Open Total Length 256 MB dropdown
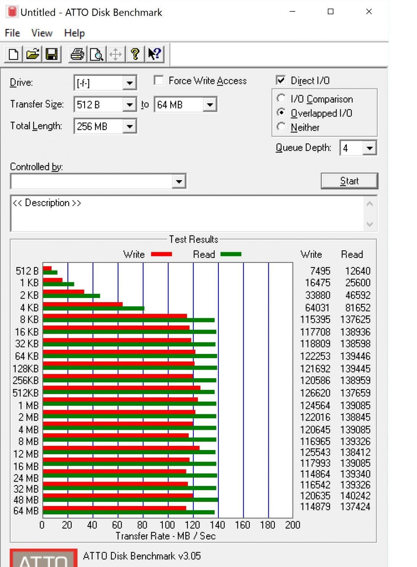The width and height of the screenshot is (417, 567). pyautogui.click(x=130, y=126)
